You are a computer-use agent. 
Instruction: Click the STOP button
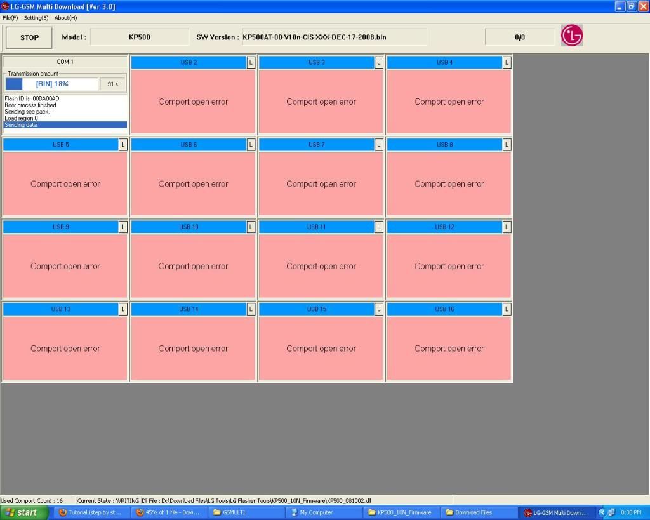tap(29, 37)
